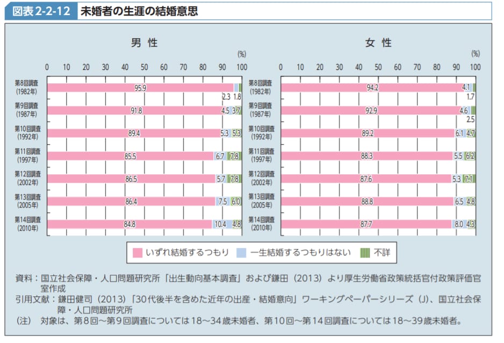Select the 7.5 value on the 2005 male bar
Screen dimensions: 504x343
223,202
